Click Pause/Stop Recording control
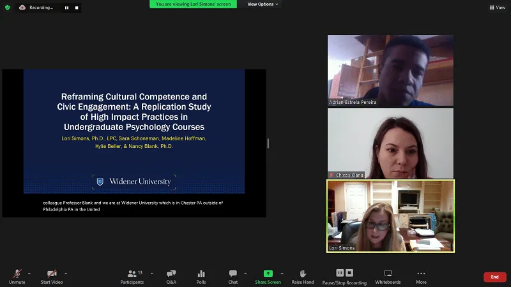 pyautogui.click(x=344, y=276)
